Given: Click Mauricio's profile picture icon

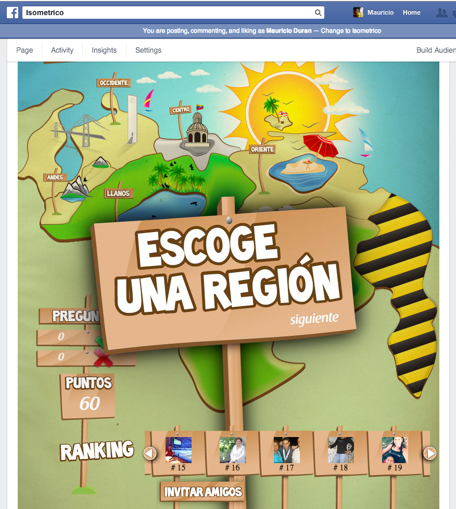Looking at the screenshot, I should (x=358, y=13).
